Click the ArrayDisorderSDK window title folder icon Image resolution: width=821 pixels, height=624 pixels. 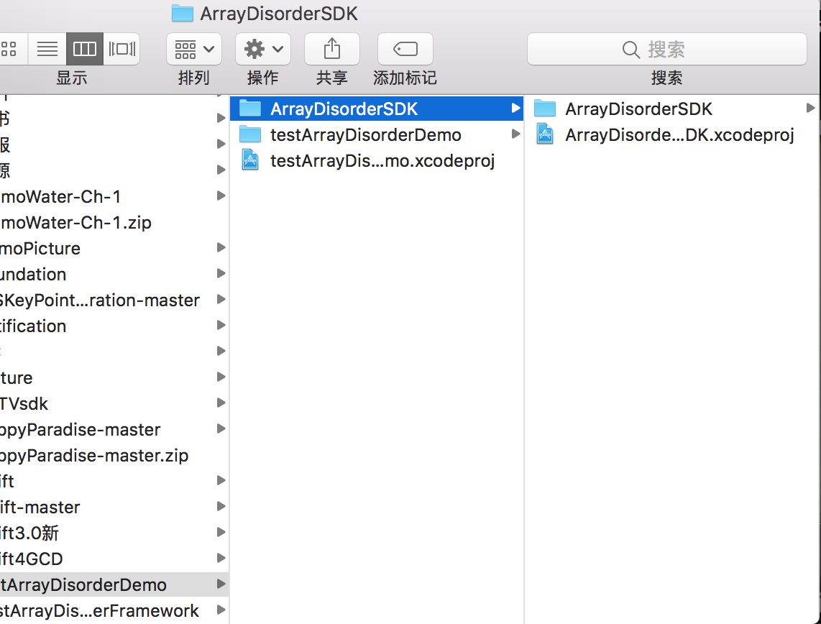coord(183,13)
